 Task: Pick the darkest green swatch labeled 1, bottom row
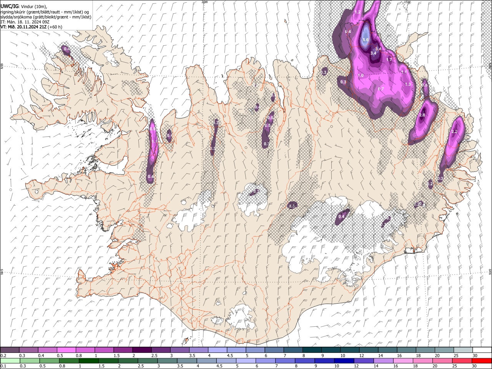[89, 361]
